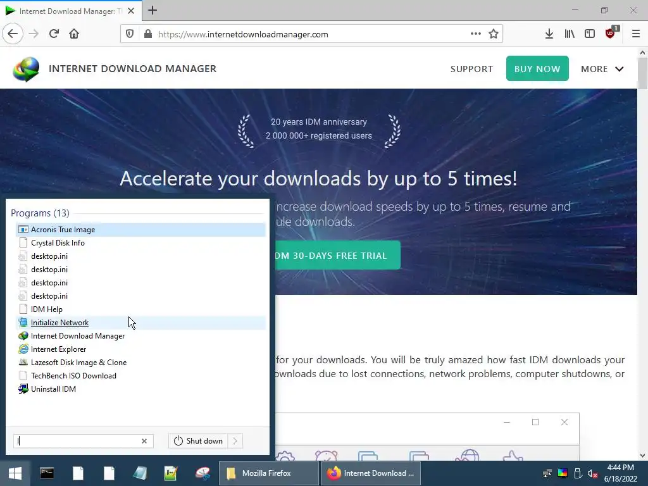
Task: Reload the current page
Action: (54, 34)
